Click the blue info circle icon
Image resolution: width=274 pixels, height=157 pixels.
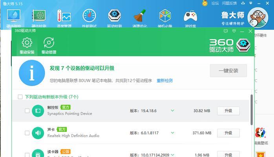coord(32,73)
